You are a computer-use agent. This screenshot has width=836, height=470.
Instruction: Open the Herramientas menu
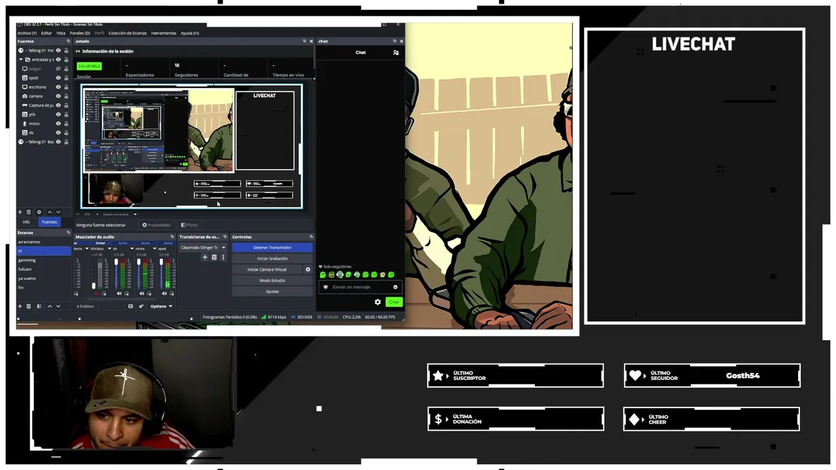coord(164,33)
